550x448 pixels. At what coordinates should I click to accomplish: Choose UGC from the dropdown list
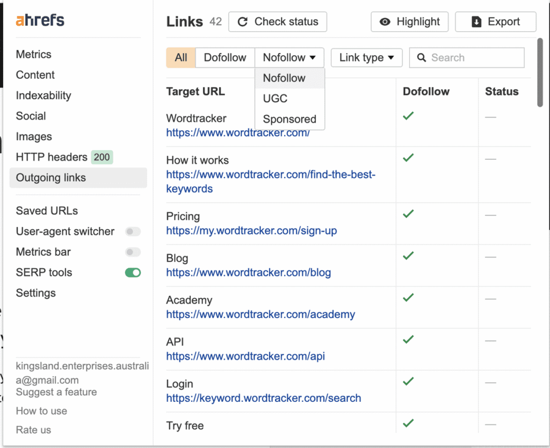click(x=275, y=99)
